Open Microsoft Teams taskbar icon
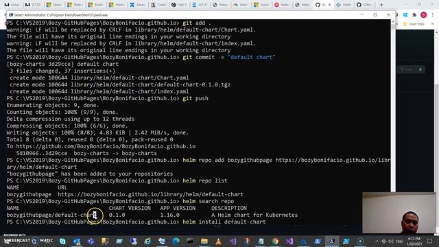This screenshot has height=247, width=439. point(91,241)
